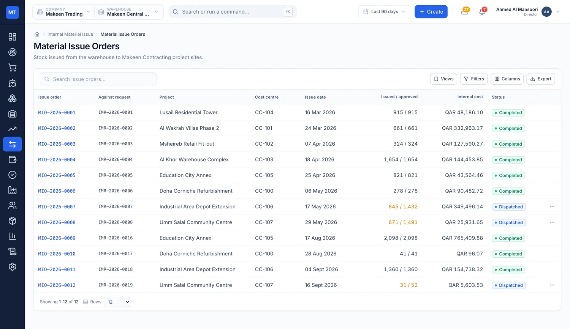Open the Rows per page dropdown
570x329 pixels.
click(x=117, y=302)
